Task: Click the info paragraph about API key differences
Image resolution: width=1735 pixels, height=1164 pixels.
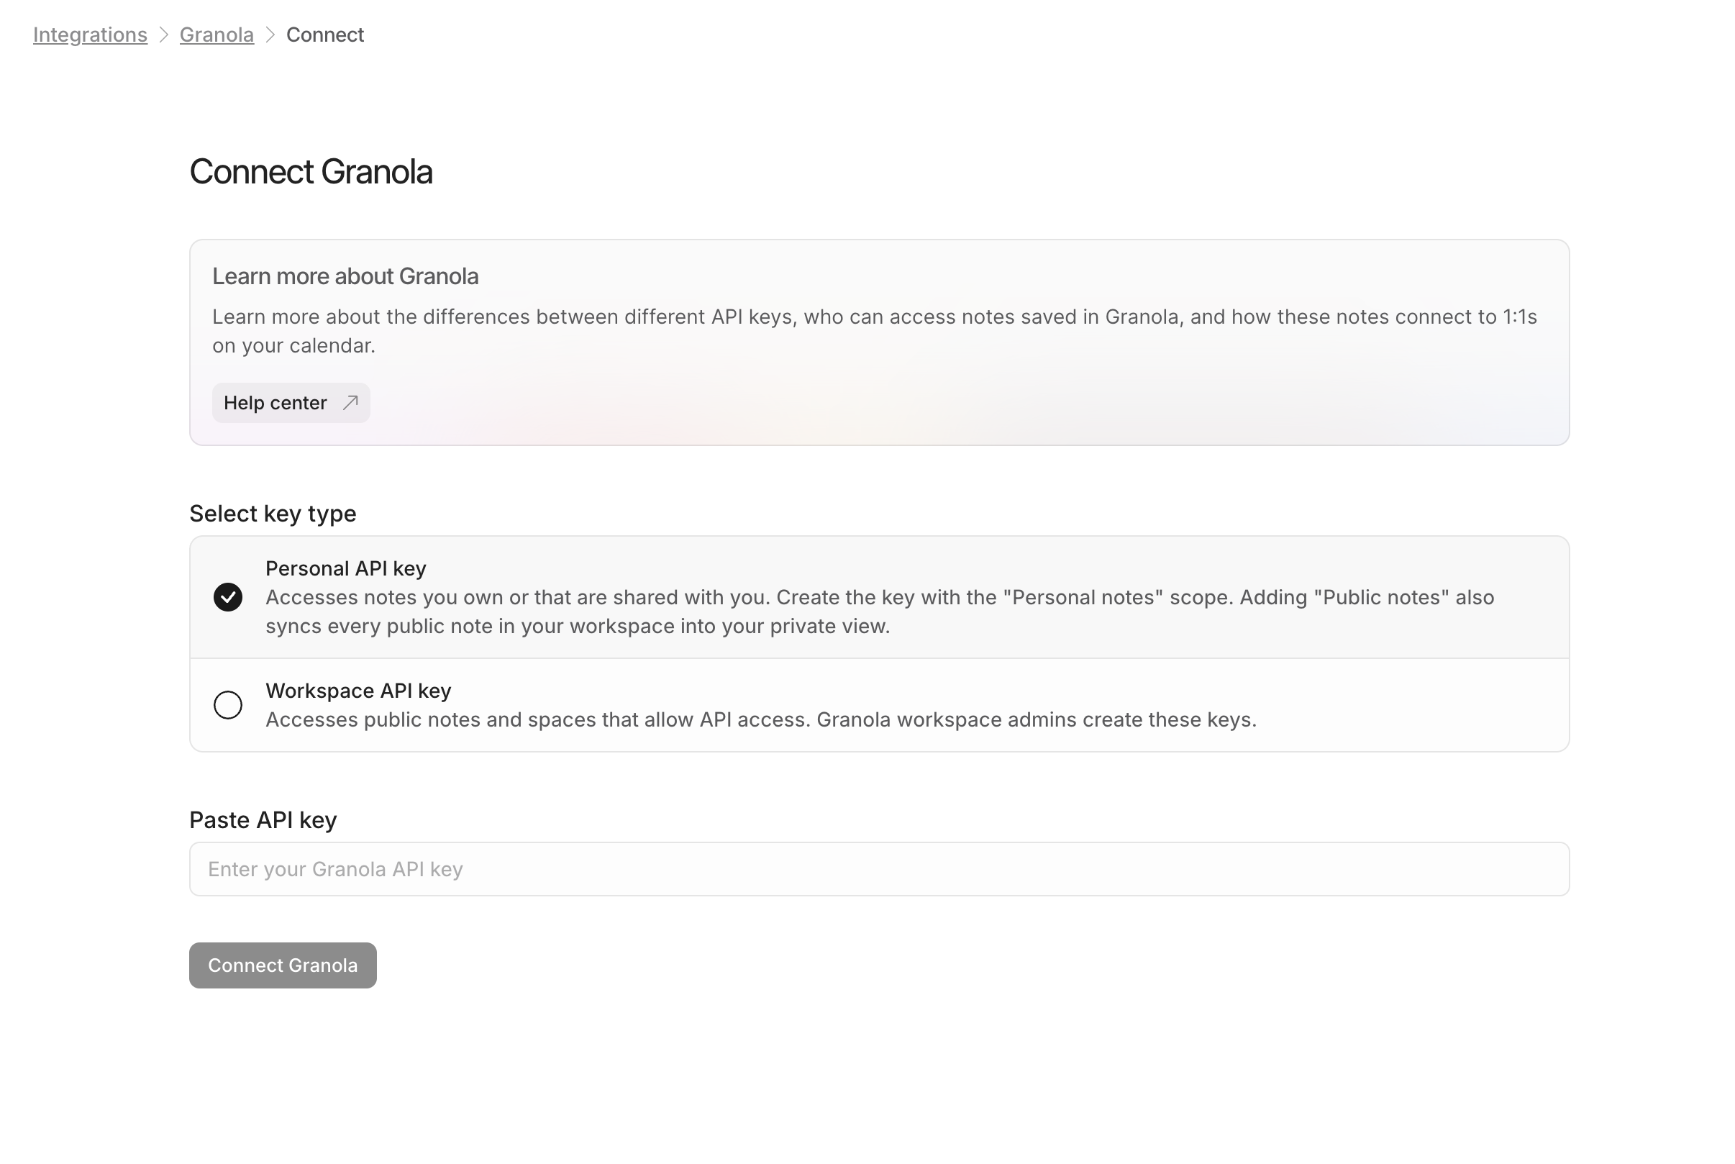Action: (x=874, y=331)
